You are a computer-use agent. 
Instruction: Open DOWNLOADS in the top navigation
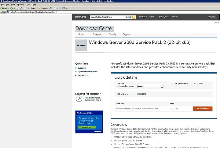pyautogui.click(x=164, y=17)
